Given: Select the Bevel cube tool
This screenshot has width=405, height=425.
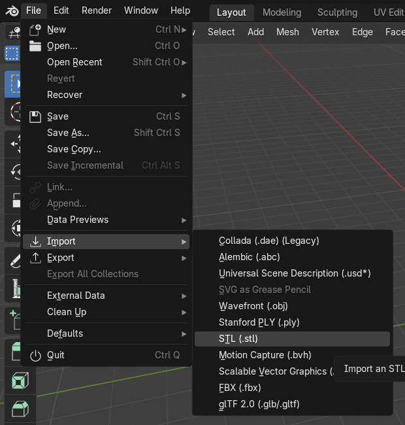Looking at the screenshot, I should (20, 409).
